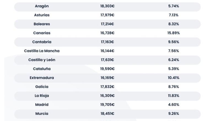Click Murcia price 18,451€
This screenshot has height=121, width=215.
click(x=108, y=114)
